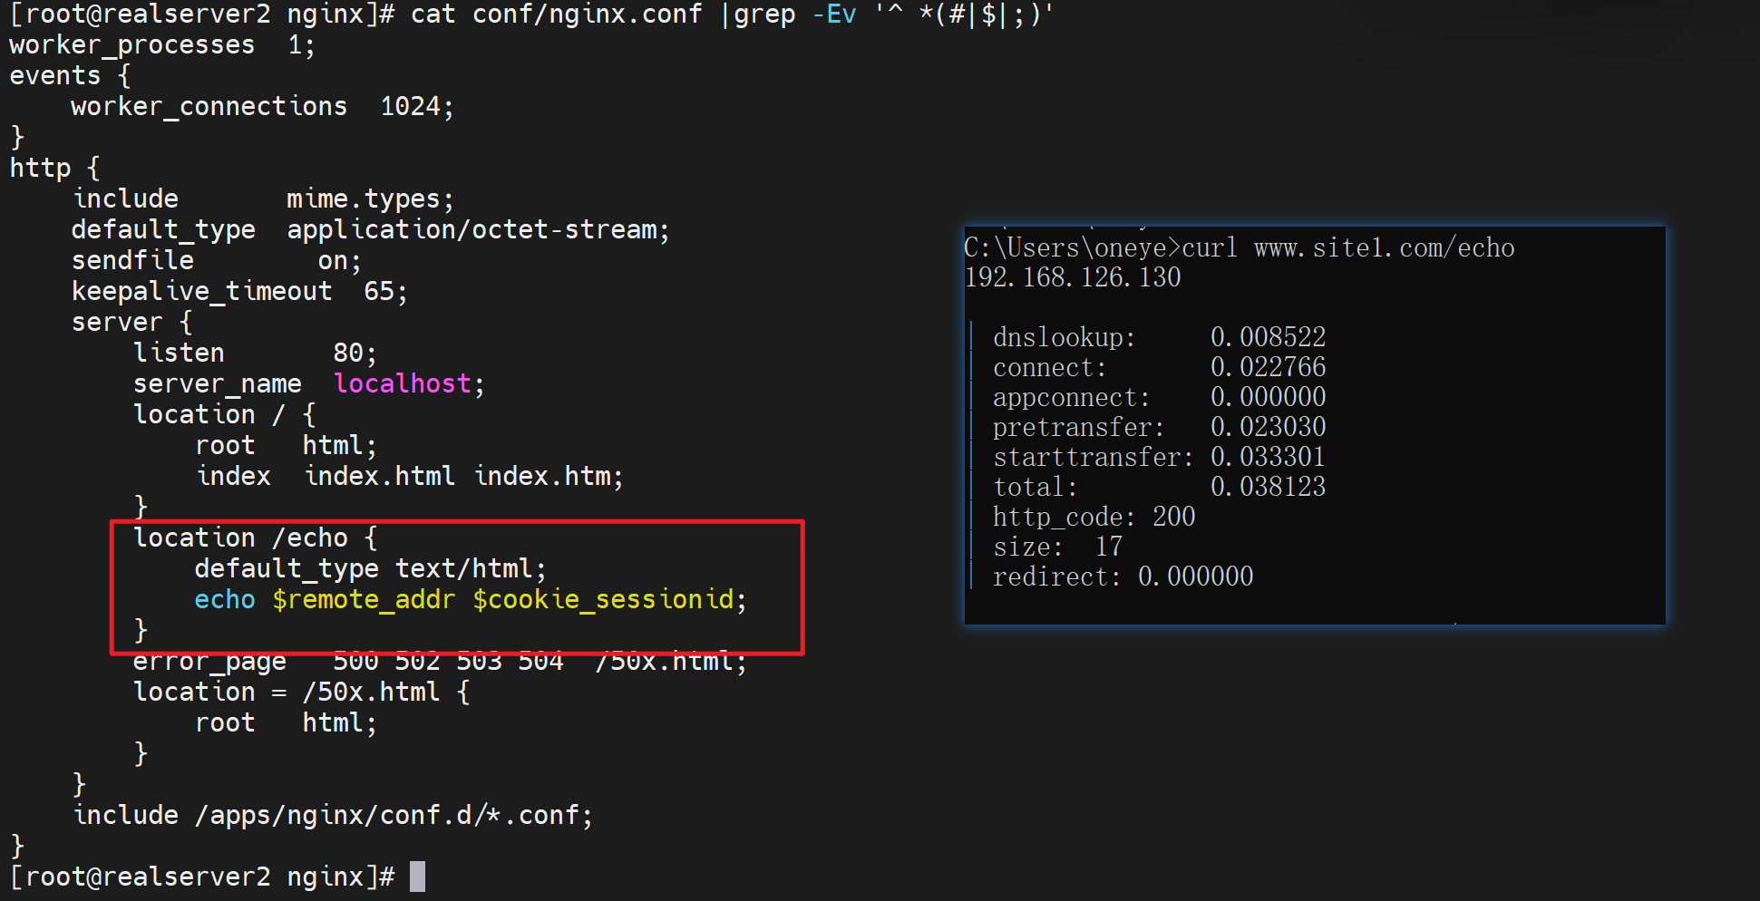
Task: Click the pink localhost server name value
Action: tap(403, 383)
